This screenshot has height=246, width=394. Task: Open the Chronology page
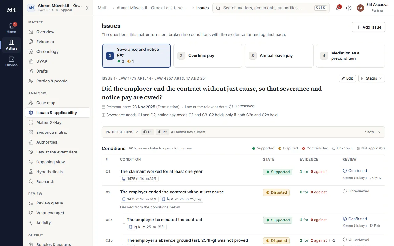[58, 51]
